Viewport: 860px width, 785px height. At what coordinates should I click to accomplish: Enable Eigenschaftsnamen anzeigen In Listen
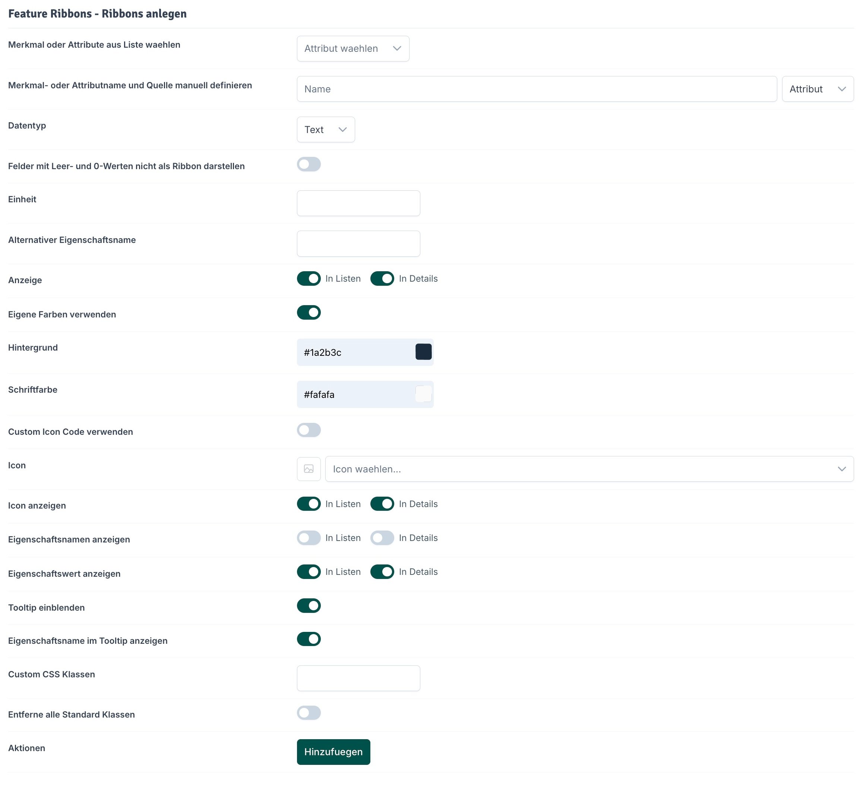point(309,538)
